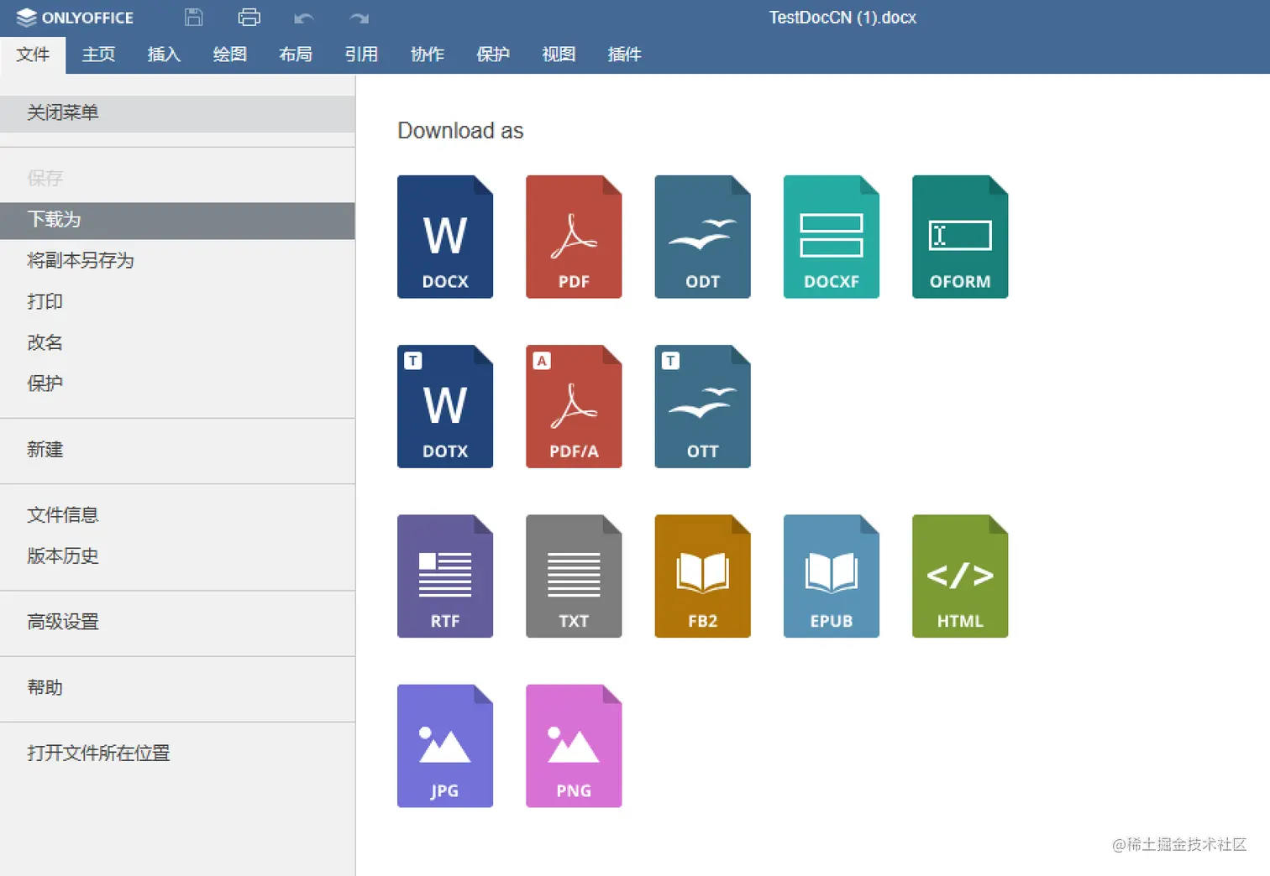Click the ONLYOFFICE logo
Screen dimensions: 1270x876
click(x=75, y=17)
